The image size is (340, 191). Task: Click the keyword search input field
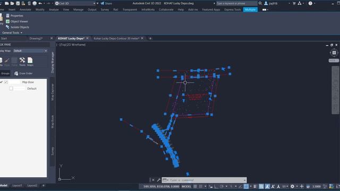(x=236, y=3)
